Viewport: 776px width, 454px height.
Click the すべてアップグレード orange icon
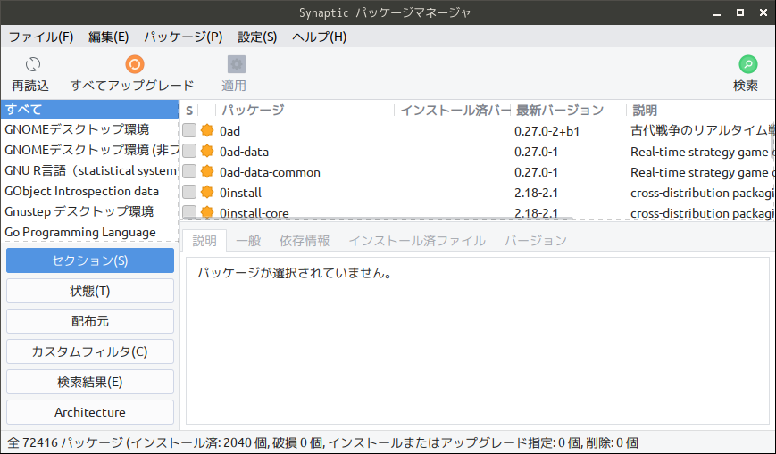coord(135,64)
